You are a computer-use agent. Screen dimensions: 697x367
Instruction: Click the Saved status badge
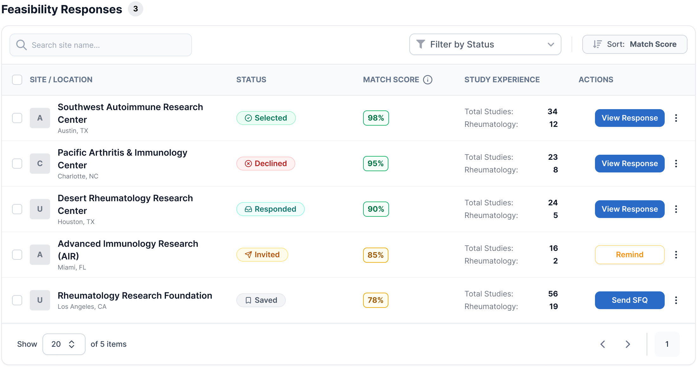tap(261, 300)
